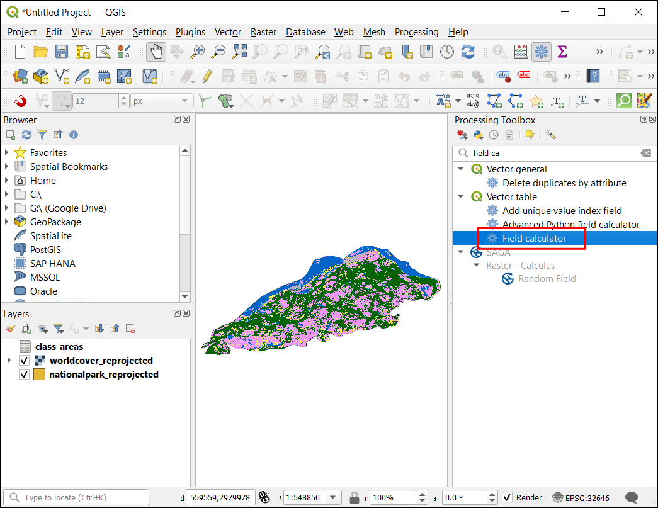The width and height of the screenshot is (658, 508).
Task: Click the Filter Browser funnel icon
Action: [x=42, y=135]
